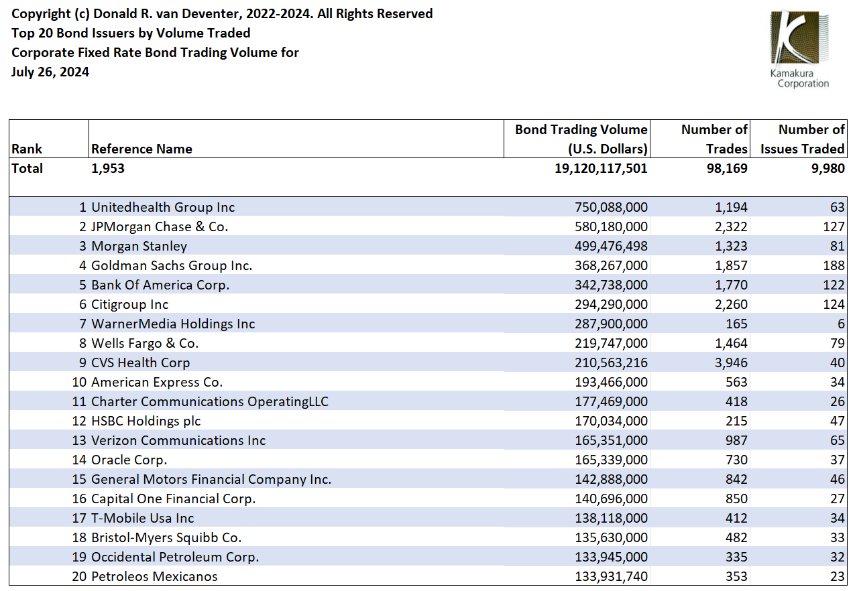Click the Top 20 Bond Issuers title
Viewport: 855px width, 591px height.
(131, 33)
